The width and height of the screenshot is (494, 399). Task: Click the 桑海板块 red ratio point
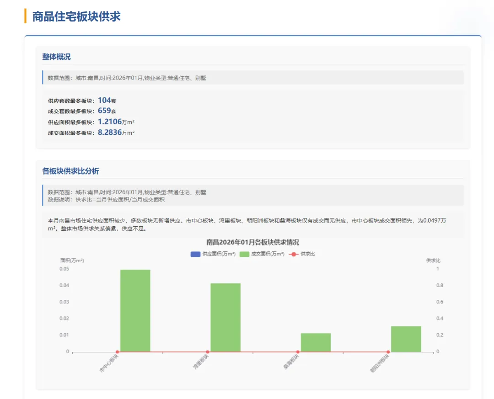pos(298,352)
